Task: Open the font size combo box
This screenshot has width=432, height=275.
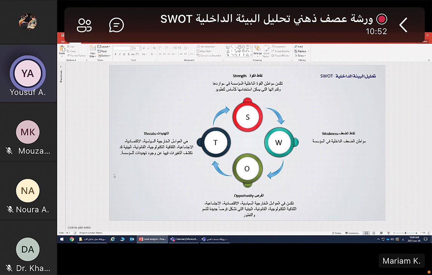Action: pos(137,49)
